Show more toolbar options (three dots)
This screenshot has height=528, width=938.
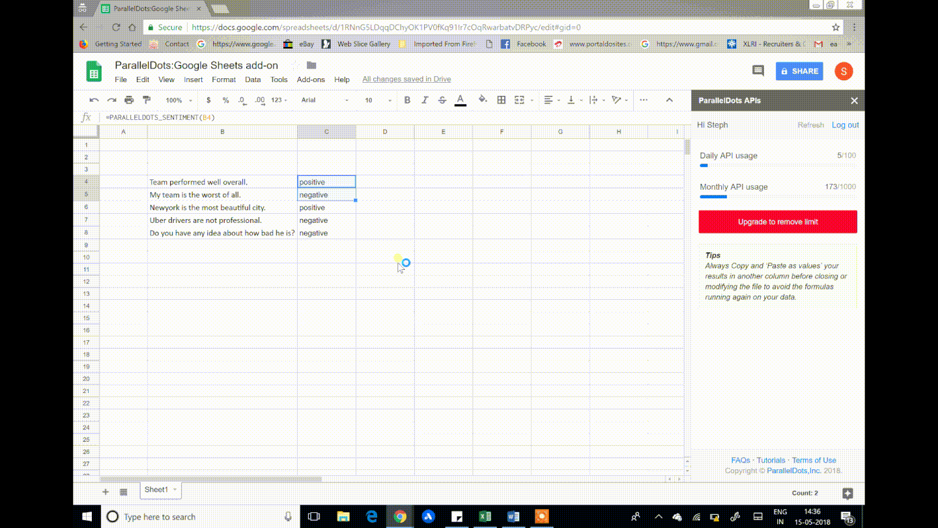tap(644, 100)
